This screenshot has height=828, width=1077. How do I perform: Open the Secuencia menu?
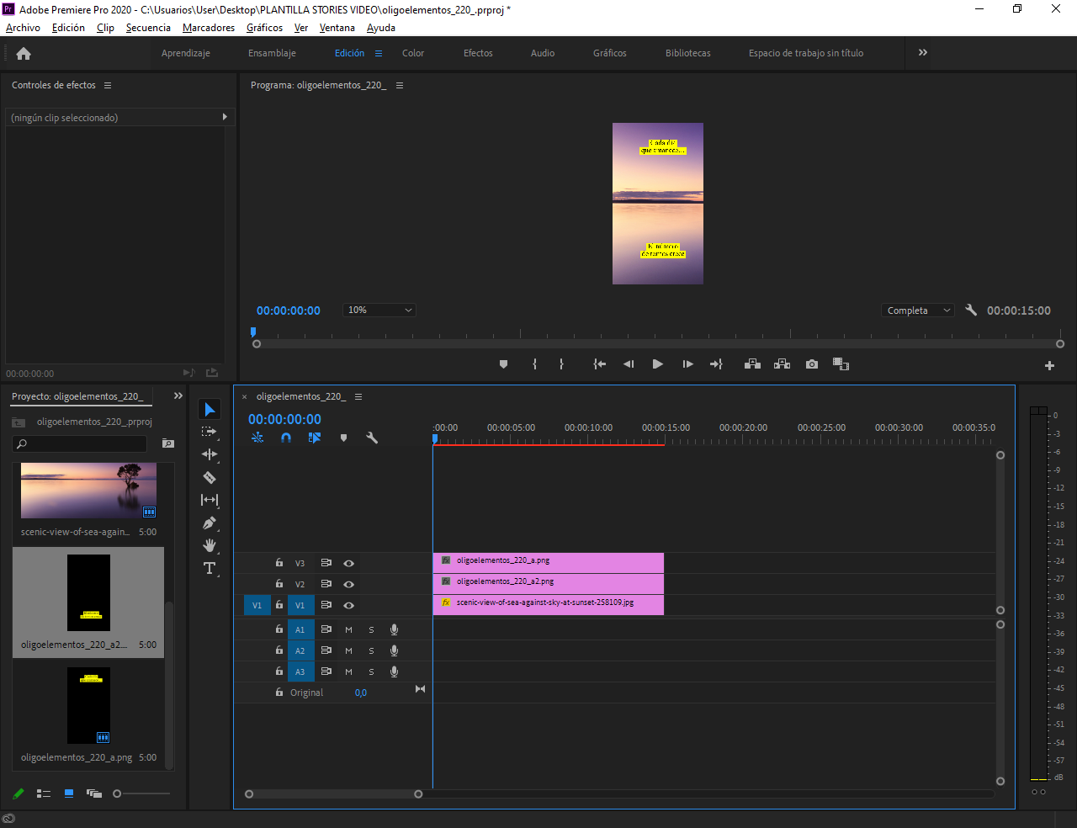pyautogui.click(x=148, y=28)
